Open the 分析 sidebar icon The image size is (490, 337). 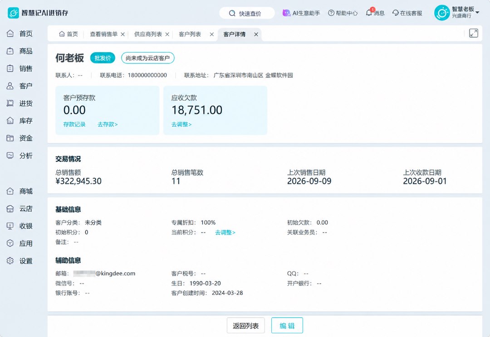(x=10, y=155)
